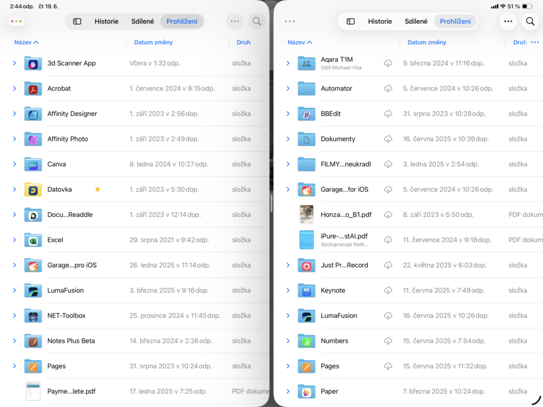Screen dimensions: 543x407
Task: Open the Sdílené tab in the right window
Action: [416, 21]
